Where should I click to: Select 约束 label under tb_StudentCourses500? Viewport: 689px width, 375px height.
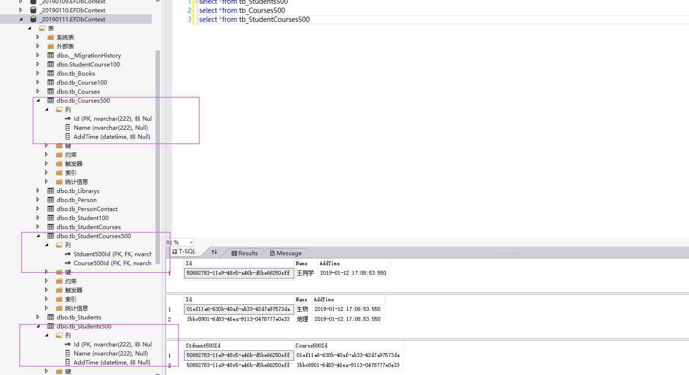(71, 281)
